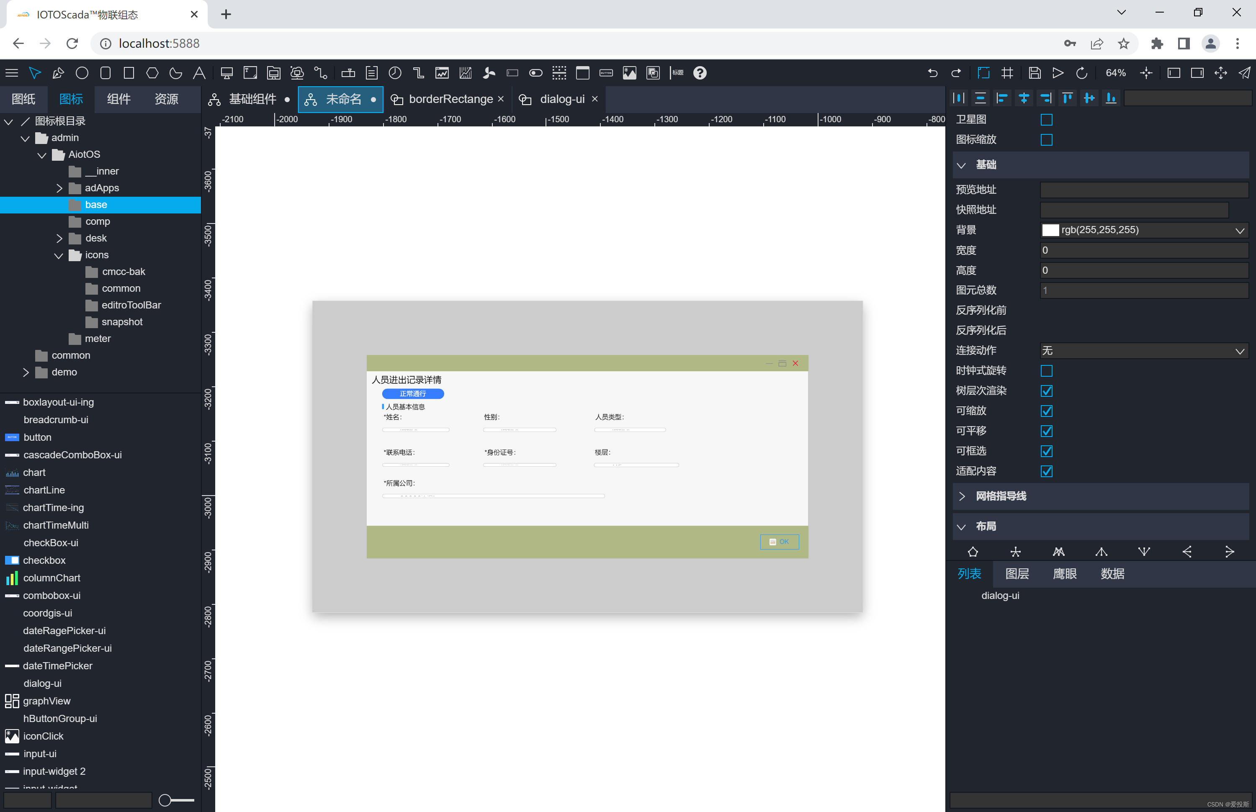Toggle the grid display icon
This screenshot has width=1256, height=812.
(1007, 73)
